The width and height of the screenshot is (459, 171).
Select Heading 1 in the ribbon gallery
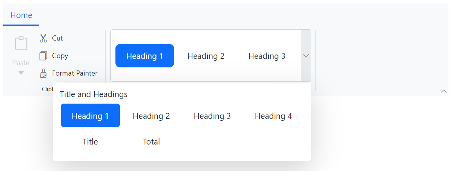pyautogui.click(x=145, y=56)
